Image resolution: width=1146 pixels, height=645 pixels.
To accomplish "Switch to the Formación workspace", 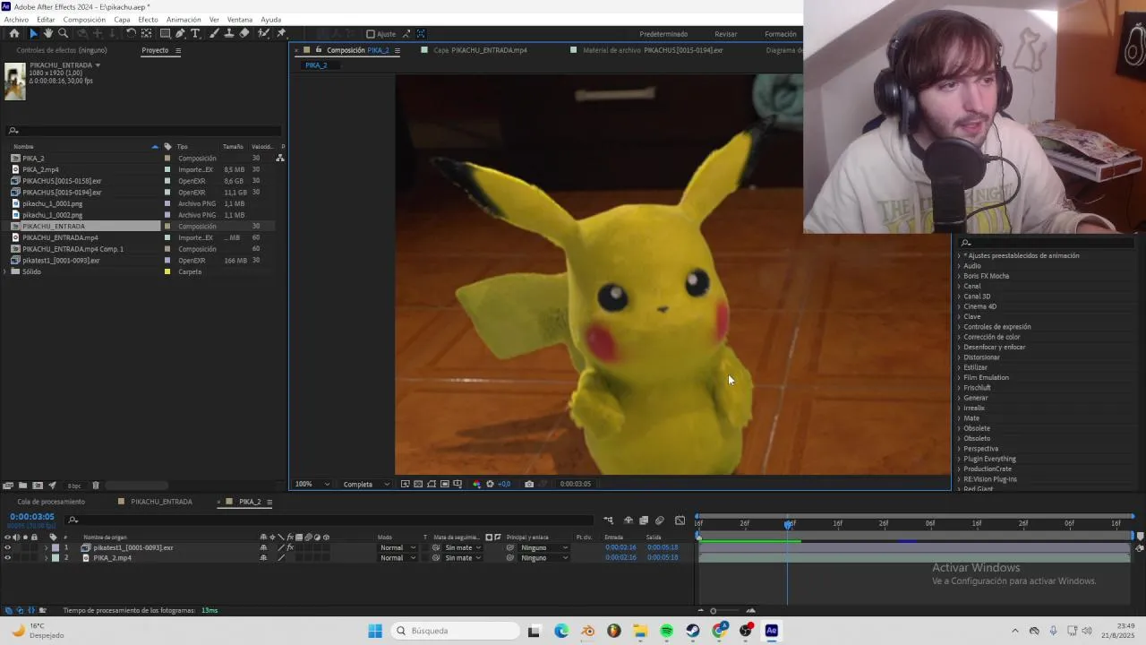I will point(780,34).
